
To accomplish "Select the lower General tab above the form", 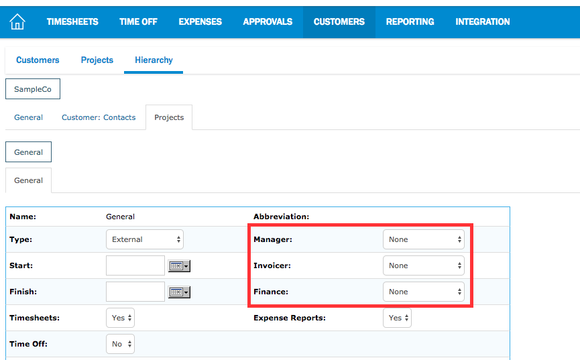I will click(x=28, y=180).
